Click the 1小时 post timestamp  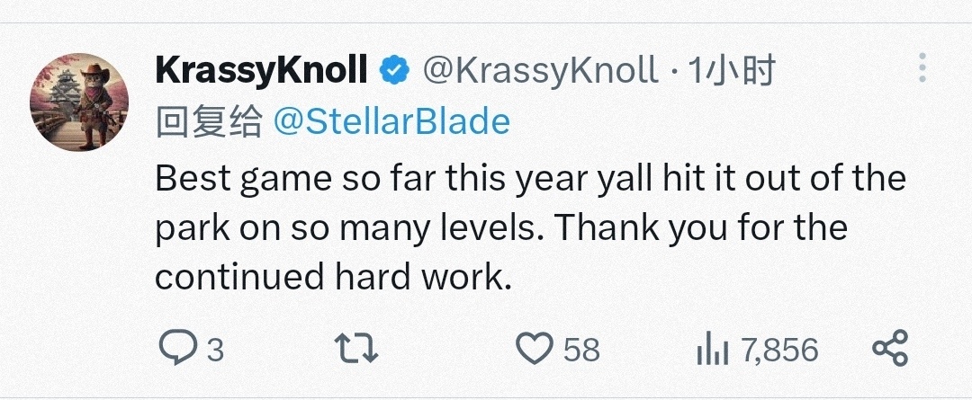731,70
